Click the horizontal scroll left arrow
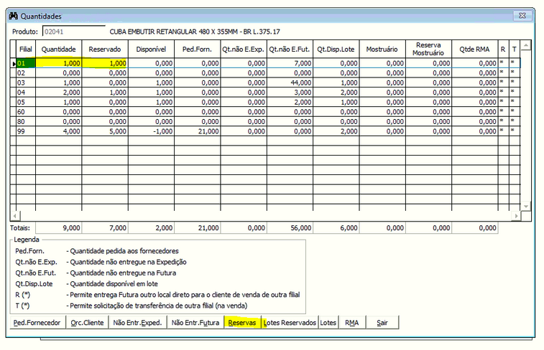This screenshot has height=350, width=544. click(x=15, y=216)
